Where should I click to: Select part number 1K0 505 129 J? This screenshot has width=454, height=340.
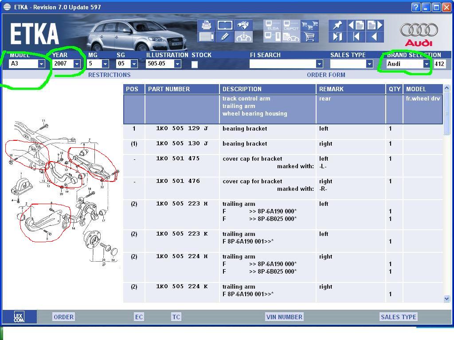pyautogui.click(x=182, y=128)
